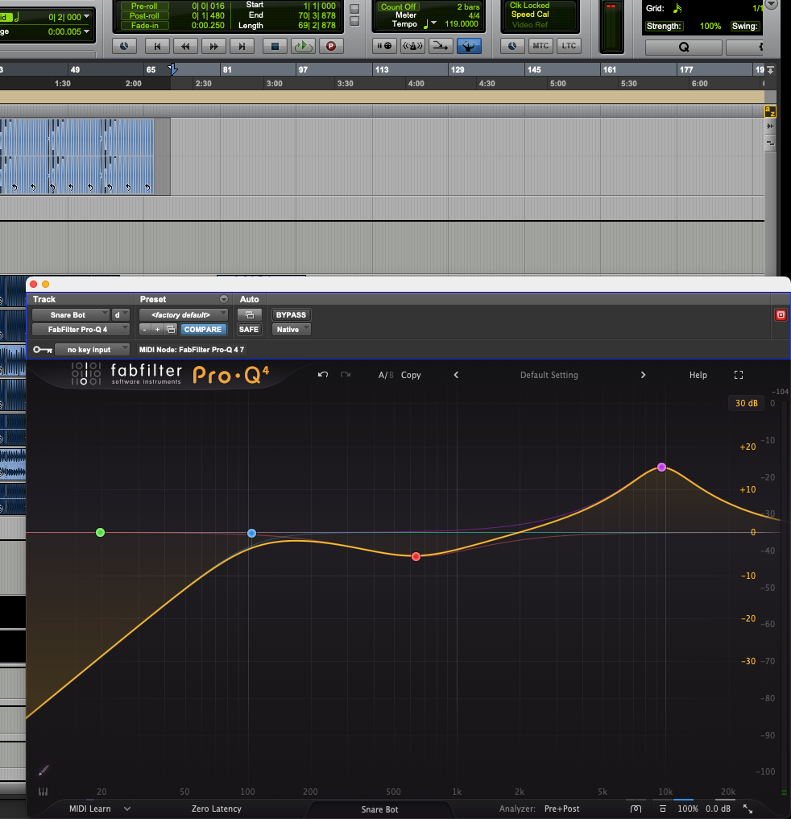791x819 pixels.
Task: Toggle Wait for Note button
Action: tap(384, 46)
